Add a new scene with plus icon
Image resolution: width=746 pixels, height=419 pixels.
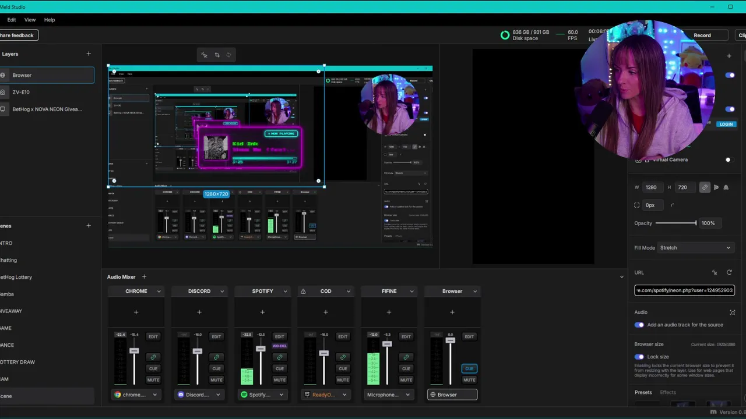click(89, 226)
